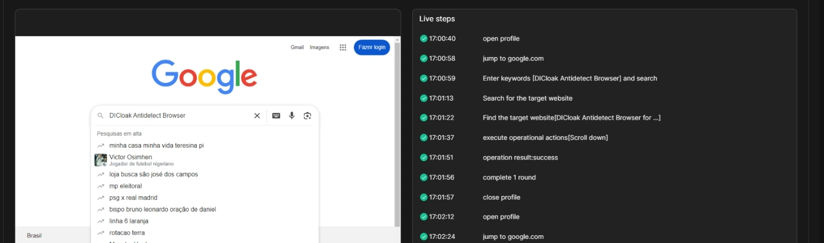Click the 'Brasil' footer text

tap(34, 235)
